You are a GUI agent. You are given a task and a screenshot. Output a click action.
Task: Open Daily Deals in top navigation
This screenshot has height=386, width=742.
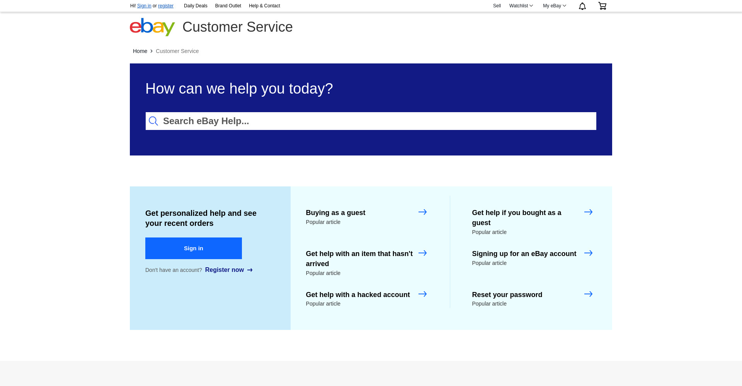(196, 6)
